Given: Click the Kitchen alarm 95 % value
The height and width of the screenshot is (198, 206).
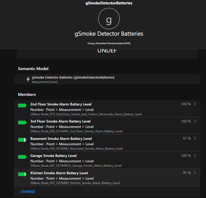Looking at the screenshot, I should click(x=187, y=173).
